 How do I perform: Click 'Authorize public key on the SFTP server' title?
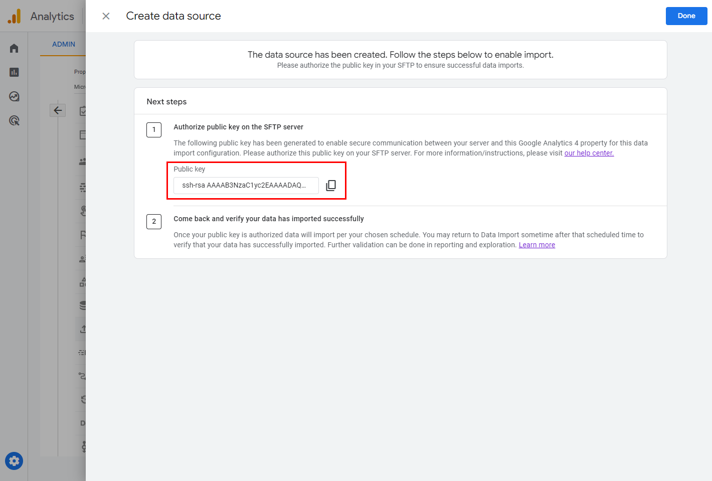[x=238, y=127]
